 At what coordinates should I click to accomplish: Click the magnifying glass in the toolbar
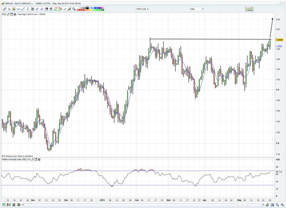[x=74, y=9]
